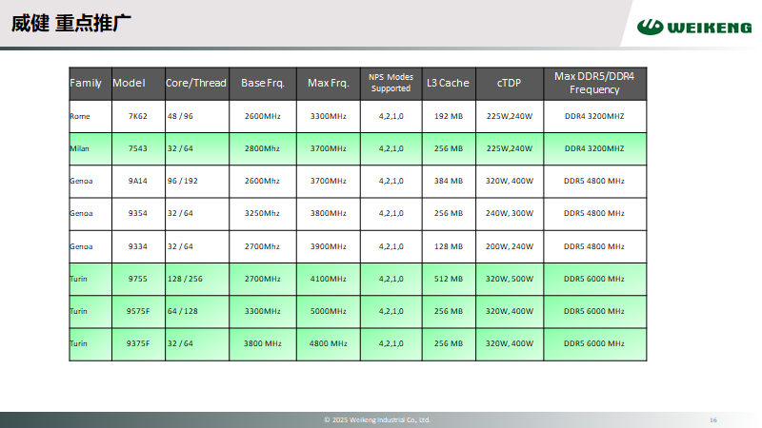Select cTDP cell 320W, 500W
The image size is (762, 428).
[510, 279]
